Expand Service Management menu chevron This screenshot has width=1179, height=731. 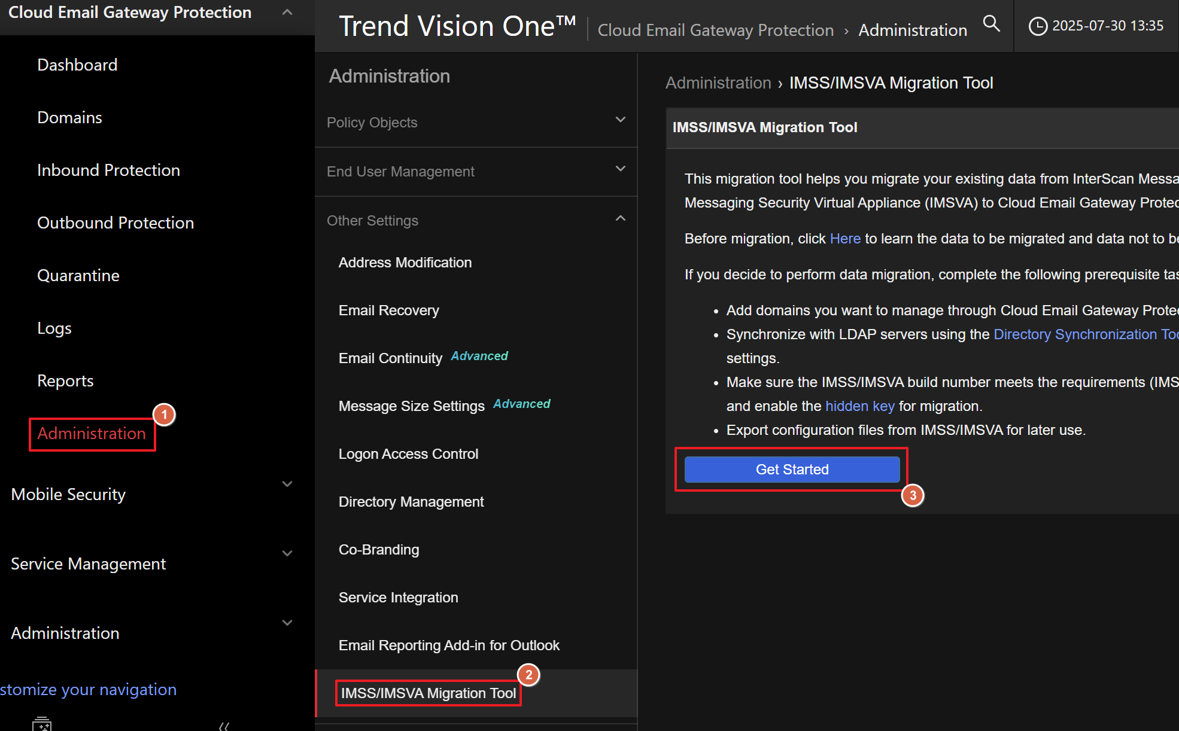[287, 553]
